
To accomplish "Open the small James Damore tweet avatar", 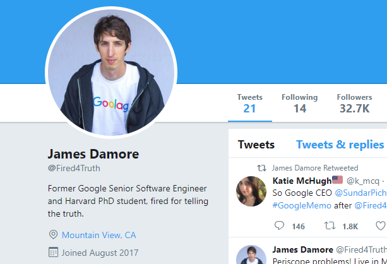I will point(251,255).
